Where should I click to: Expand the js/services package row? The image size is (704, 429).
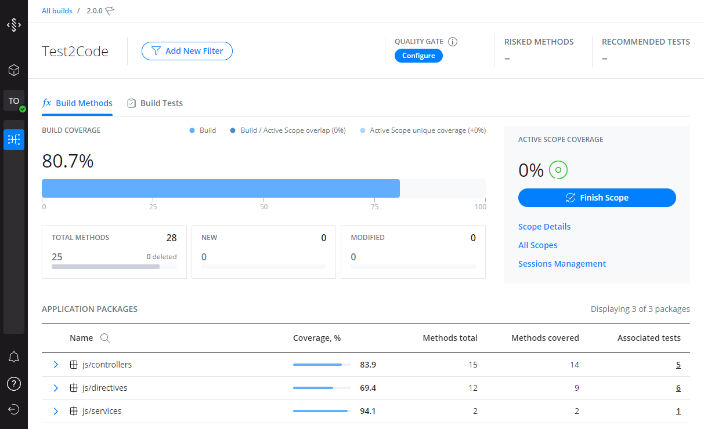coord(56,411)
